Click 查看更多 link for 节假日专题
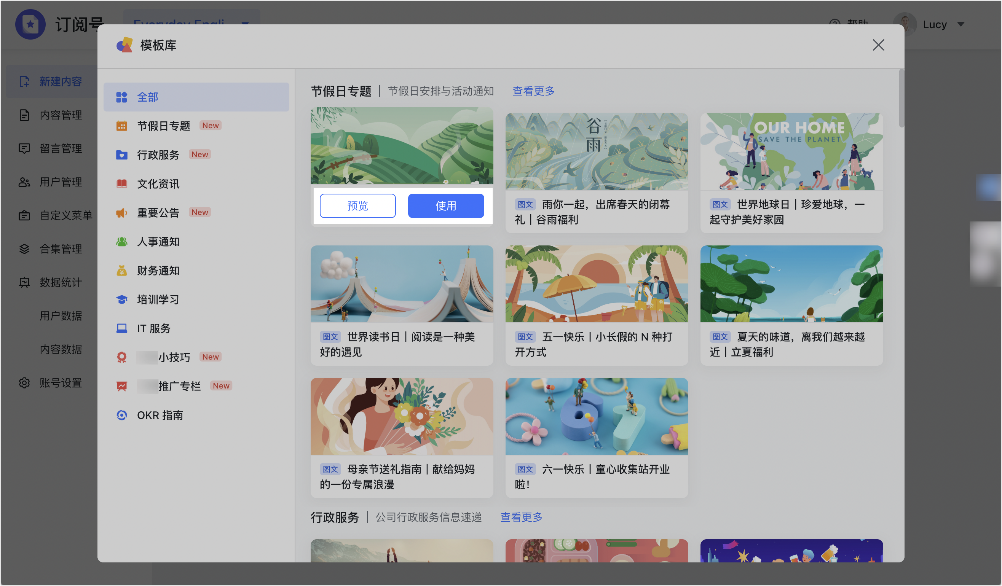This screenshot has height=586, width=1002. [533, 91]
